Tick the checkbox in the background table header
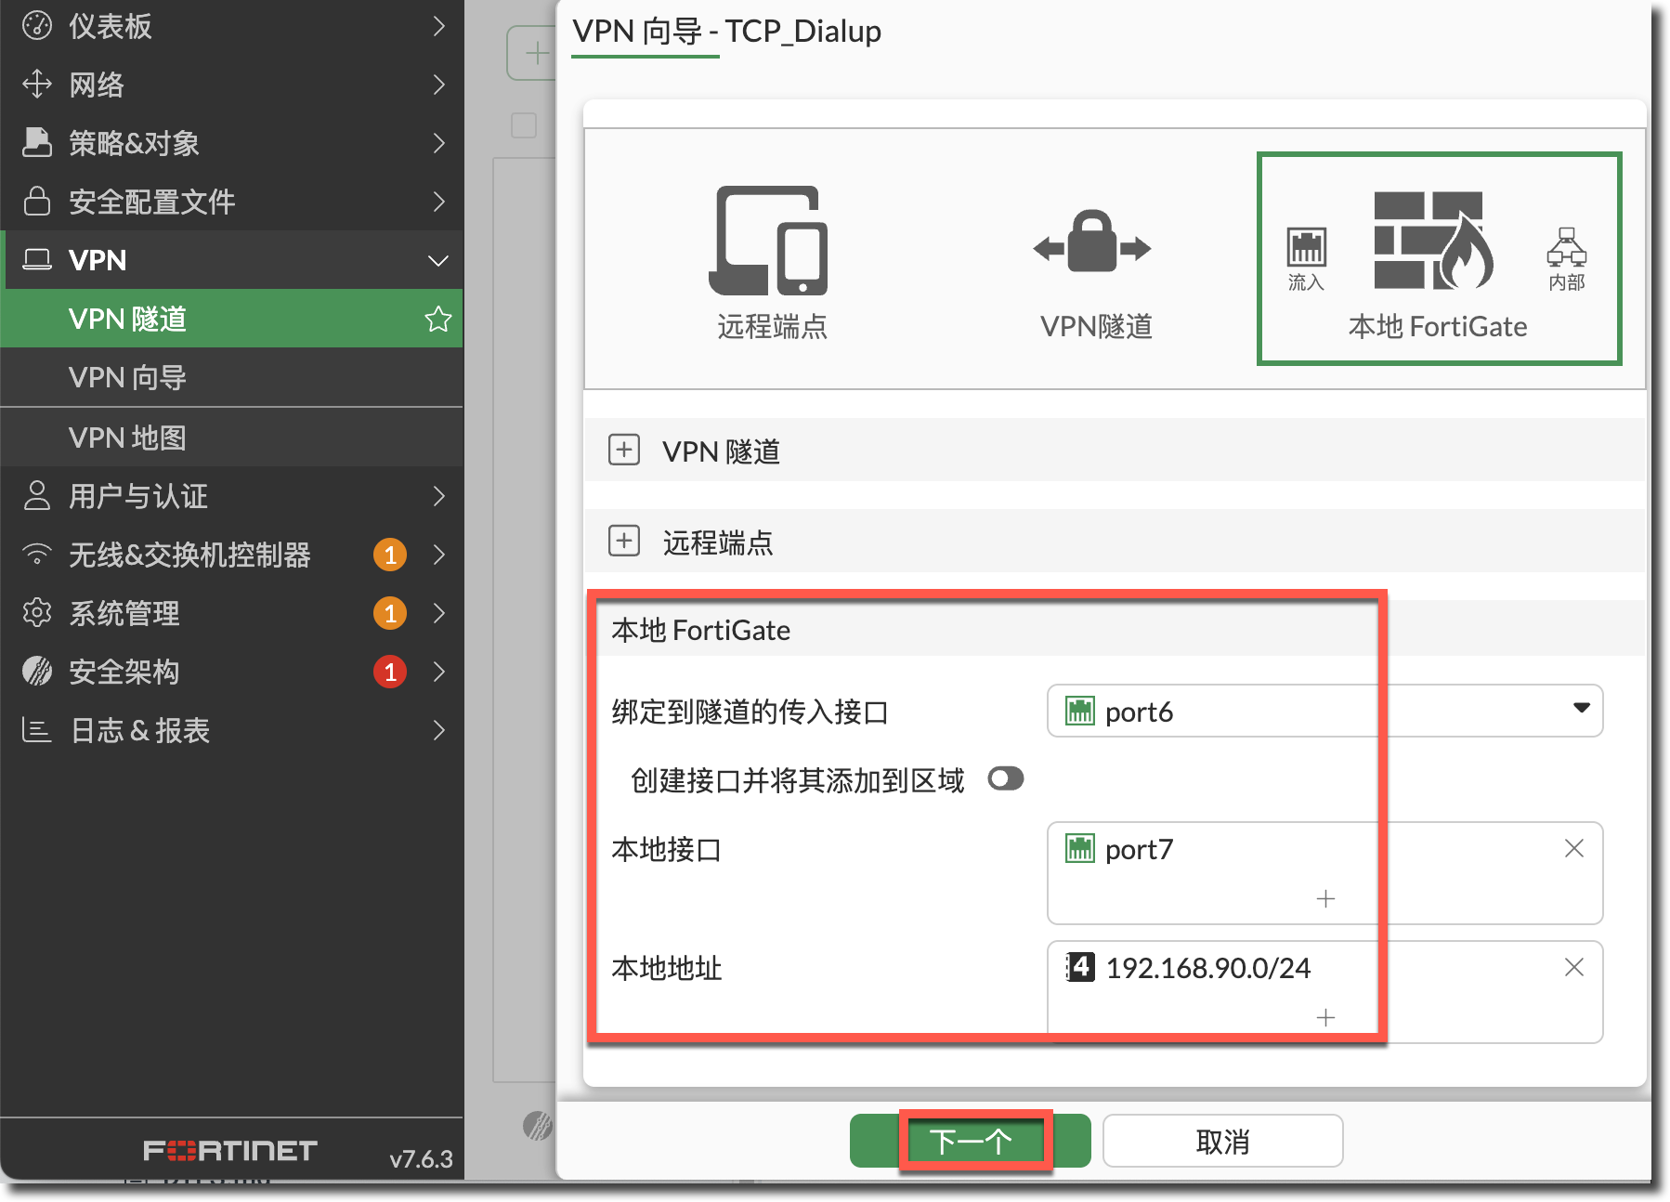This screenshot has height=1202, width=1670. click(524, 125)
